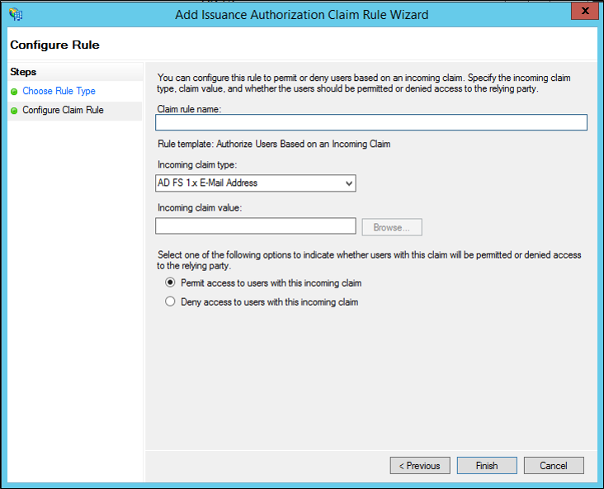Select Permit access to users radio button
Image resolution: width=604 pixels, height=489 pixels.
170,282
